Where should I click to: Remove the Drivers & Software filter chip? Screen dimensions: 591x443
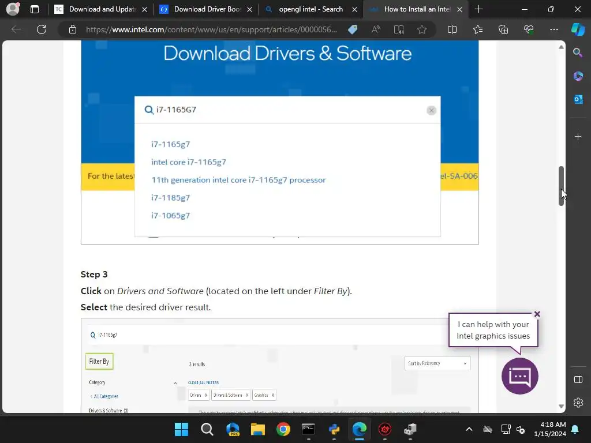[247, 395]
